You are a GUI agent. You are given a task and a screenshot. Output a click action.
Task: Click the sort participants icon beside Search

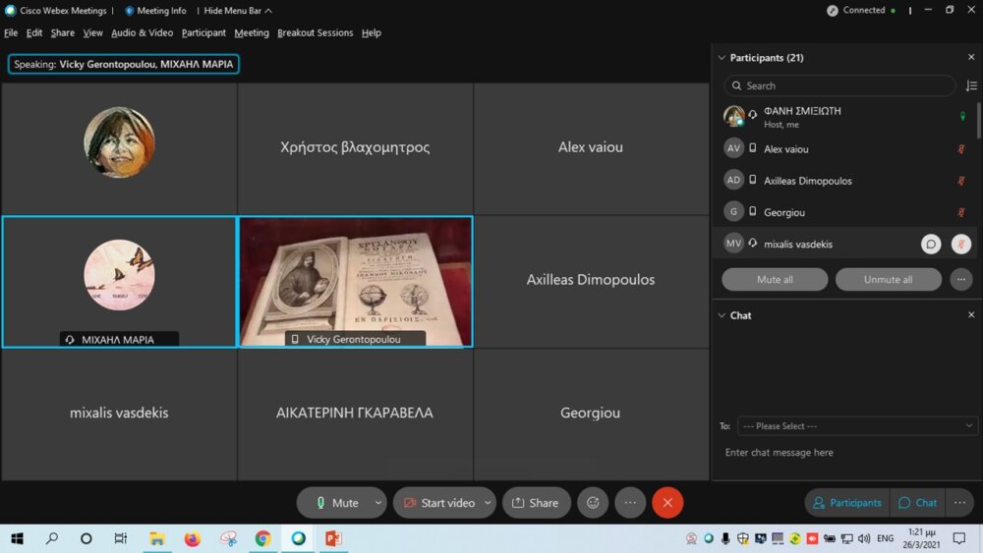(971, 85)
